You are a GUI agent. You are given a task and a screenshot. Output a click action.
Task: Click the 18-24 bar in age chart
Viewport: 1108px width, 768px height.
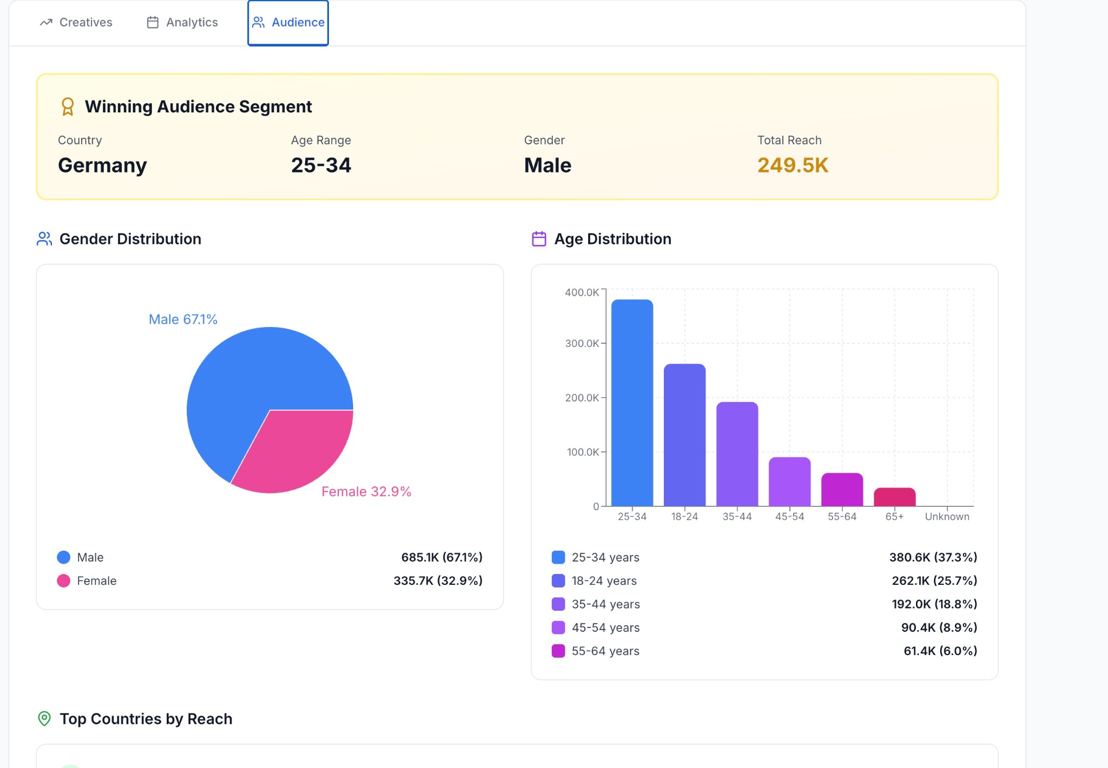click(684, 435)
